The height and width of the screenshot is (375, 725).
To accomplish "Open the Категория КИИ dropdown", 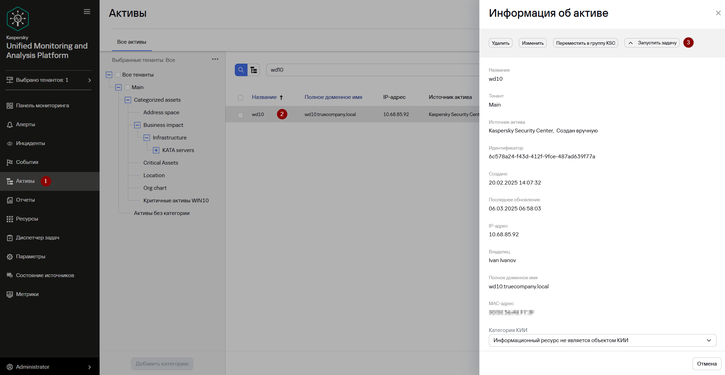I will (x=602, y=340).
